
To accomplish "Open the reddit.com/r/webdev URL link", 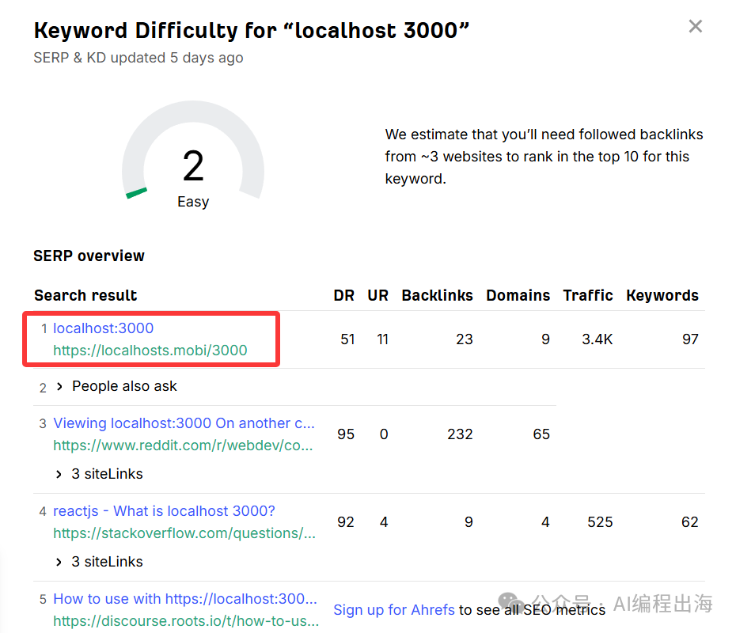I will 183,445.
